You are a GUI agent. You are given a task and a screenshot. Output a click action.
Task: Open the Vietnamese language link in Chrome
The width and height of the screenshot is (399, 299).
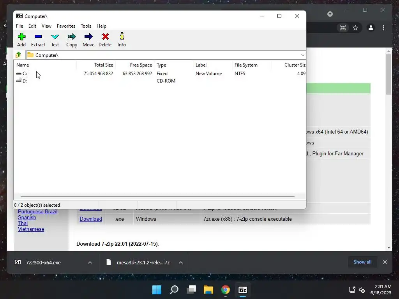click(x=31, y=229)
